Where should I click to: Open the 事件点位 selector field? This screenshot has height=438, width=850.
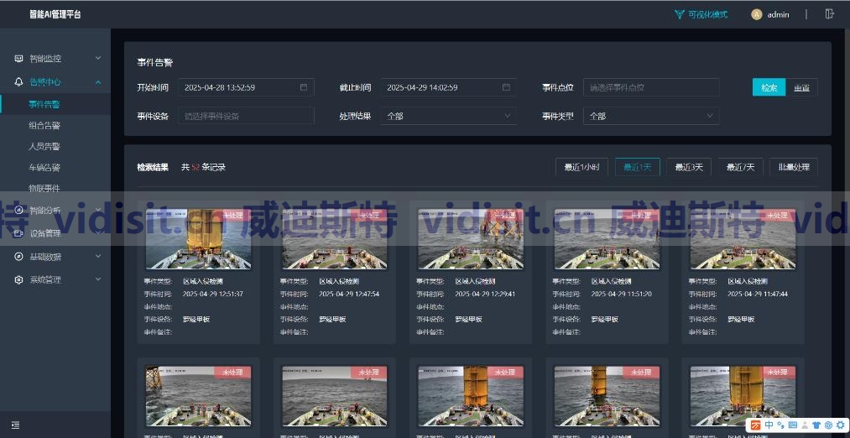tap(651, 87)
